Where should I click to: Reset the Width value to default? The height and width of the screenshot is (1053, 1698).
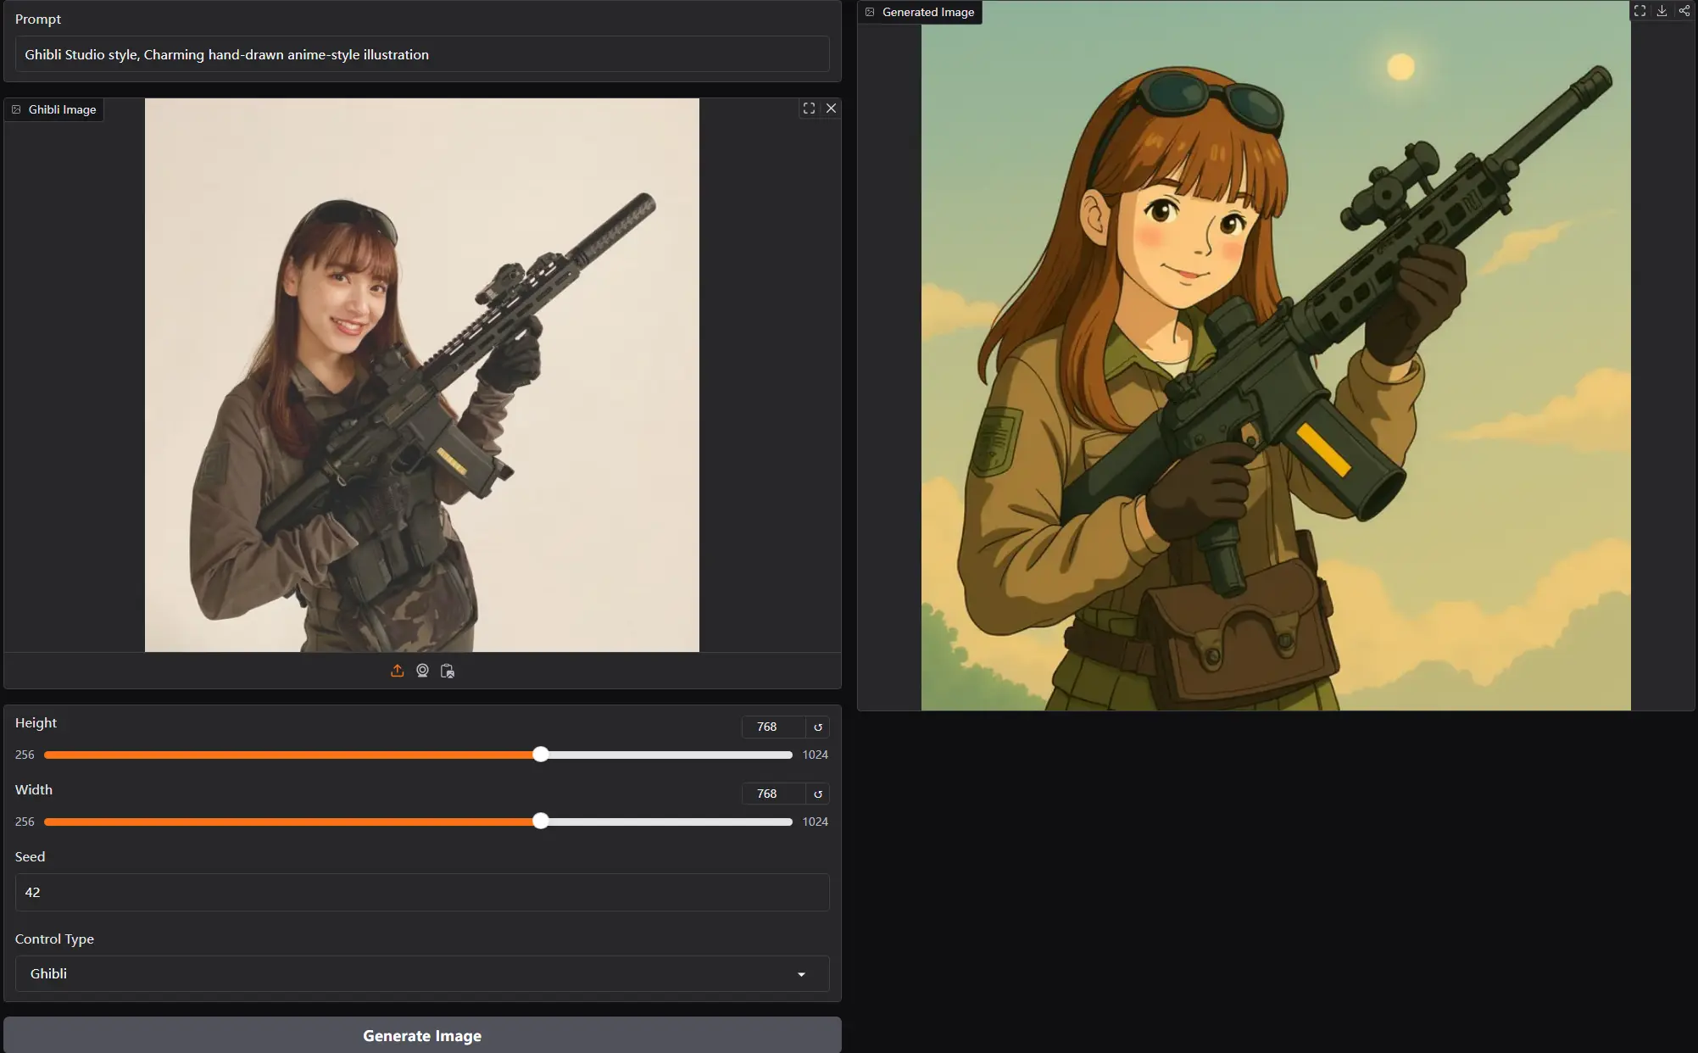pyautogui.click(x=818, y=794)
